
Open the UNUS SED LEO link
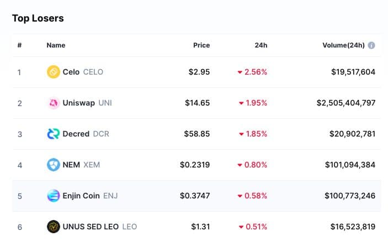click(99, 227)
